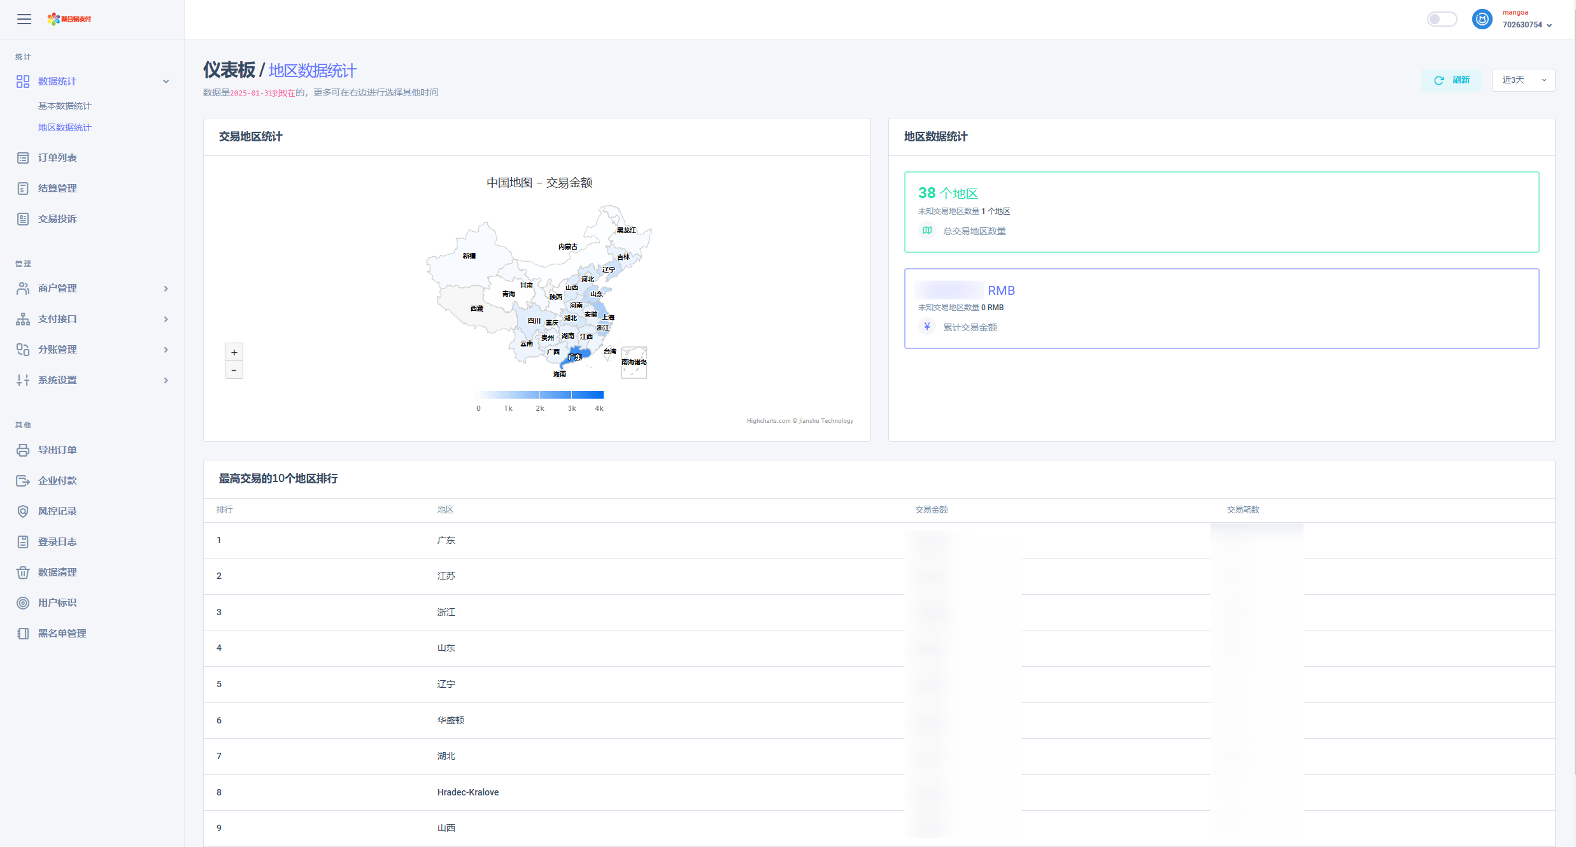The width and height of the screenshot is (1576, 847).
Task: Open the 导出订单 menu item
Action: click(x=57, y=450)
